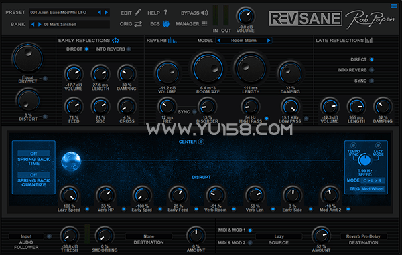Open the Room Storm model list
This screenshot has height=255, width=402.
click(x=244, y=40)
